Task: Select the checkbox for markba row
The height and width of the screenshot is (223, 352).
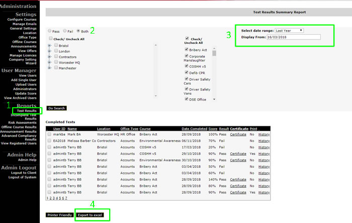Action: click(x=49, y=134)
